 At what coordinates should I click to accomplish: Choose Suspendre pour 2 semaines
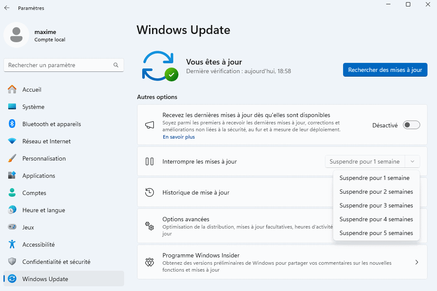coord(376,192)
